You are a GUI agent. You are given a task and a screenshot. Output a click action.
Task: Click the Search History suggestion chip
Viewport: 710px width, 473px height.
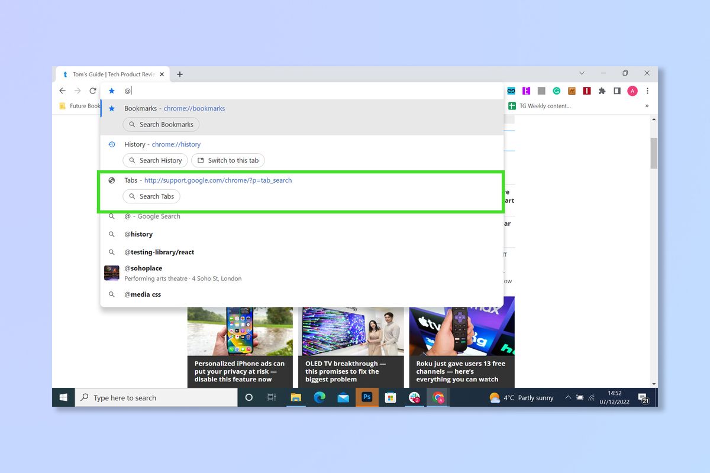tap(155, 160)
